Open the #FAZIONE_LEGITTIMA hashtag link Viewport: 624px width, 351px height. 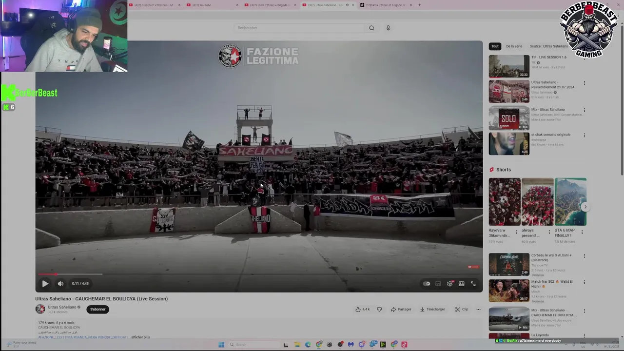click(x=55, y=337)
